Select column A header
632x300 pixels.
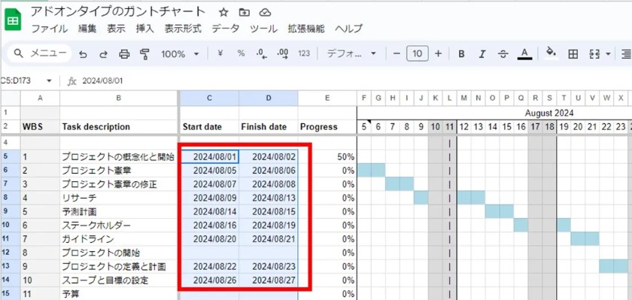click(x=40, y=98)
